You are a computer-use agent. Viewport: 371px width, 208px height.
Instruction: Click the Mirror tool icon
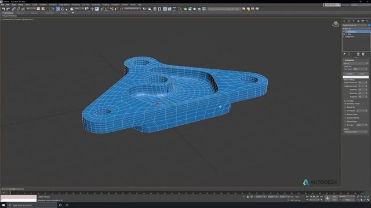[x=144, y=9]
